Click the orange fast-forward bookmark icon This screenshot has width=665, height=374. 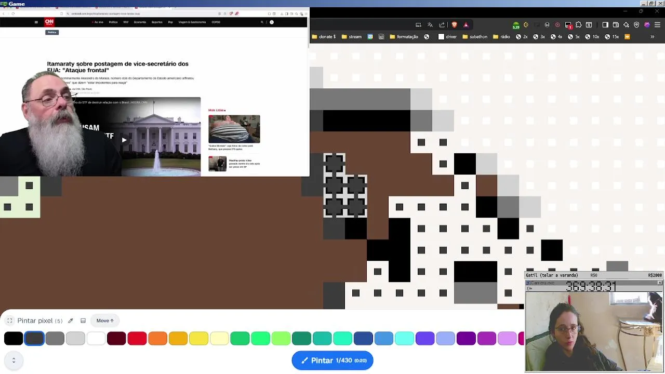click(x=627, y=37)
